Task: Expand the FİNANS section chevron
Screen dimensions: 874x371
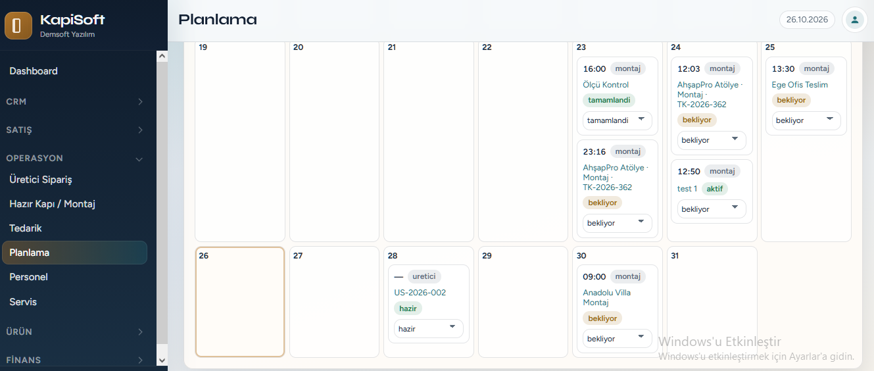Action: [140, 360]
